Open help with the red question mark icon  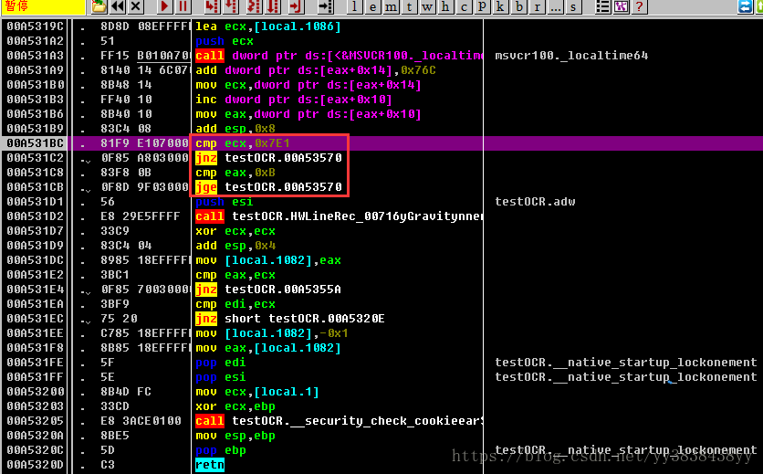tap(640, 6)
